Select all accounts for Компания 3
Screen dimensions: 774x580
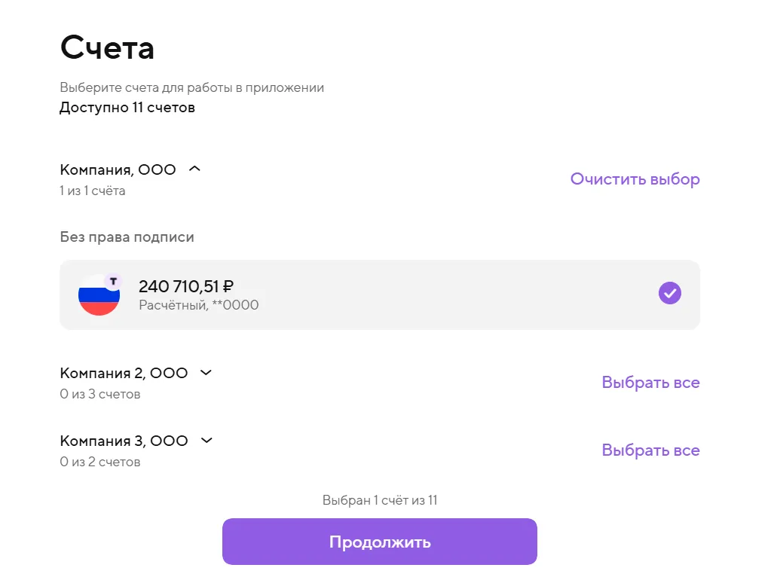[x=650, y=450]
